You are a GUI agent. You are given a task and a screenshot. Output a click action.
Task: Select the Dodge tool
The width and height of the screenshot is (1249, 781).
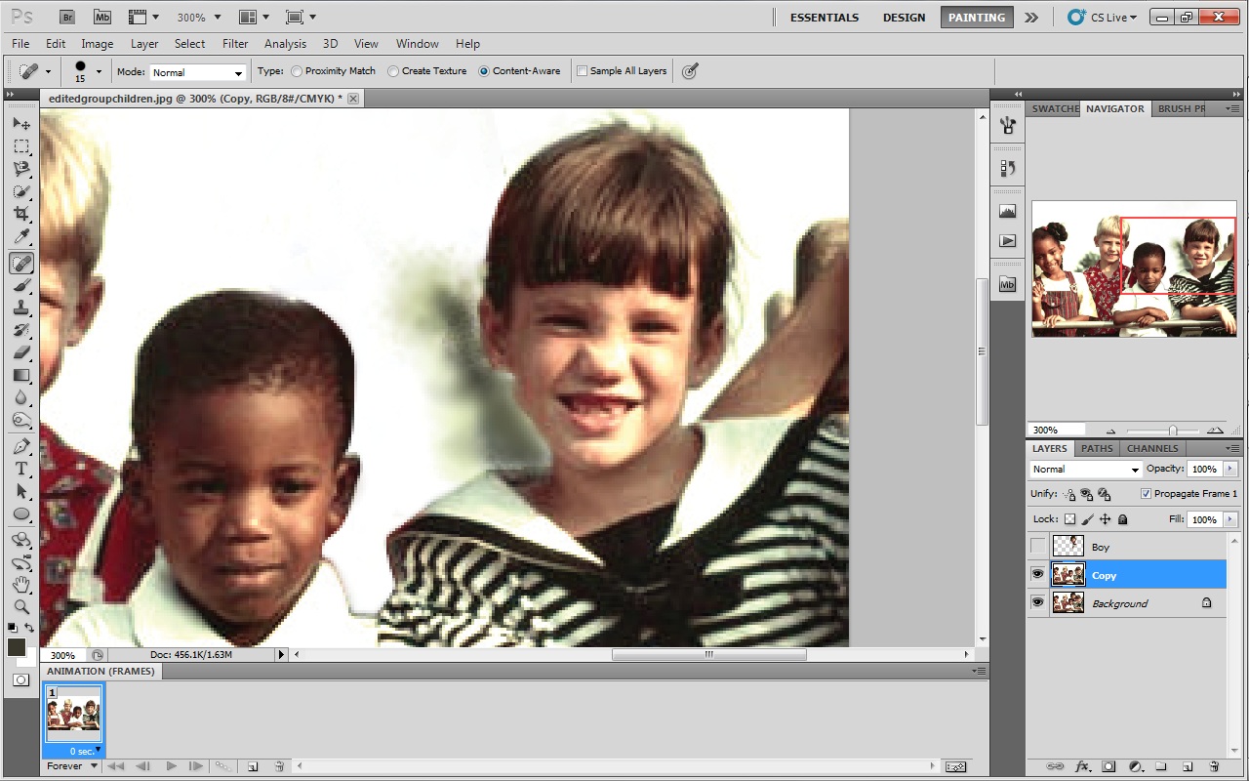[21, 420]
